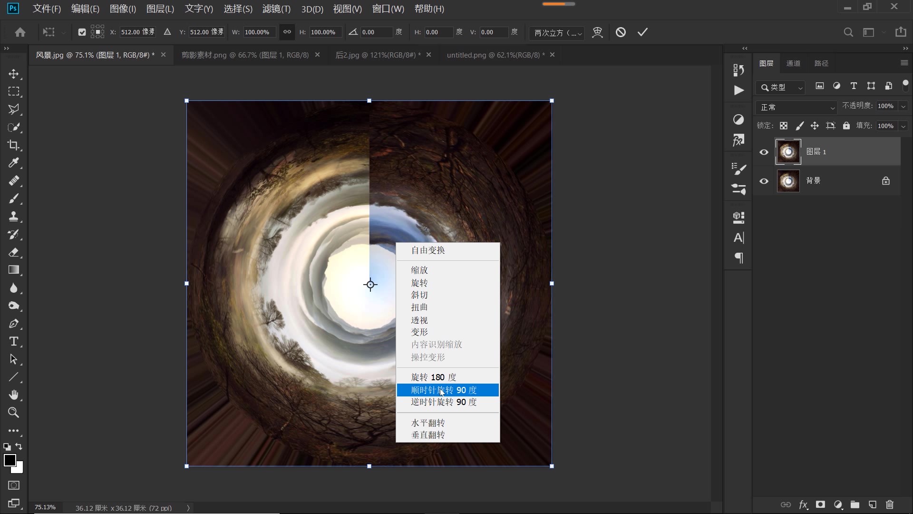This screenshot has height=514, width=913.
Task: Open the 两次立方 interpolation dropdown
Action: [x=556, y=32]
